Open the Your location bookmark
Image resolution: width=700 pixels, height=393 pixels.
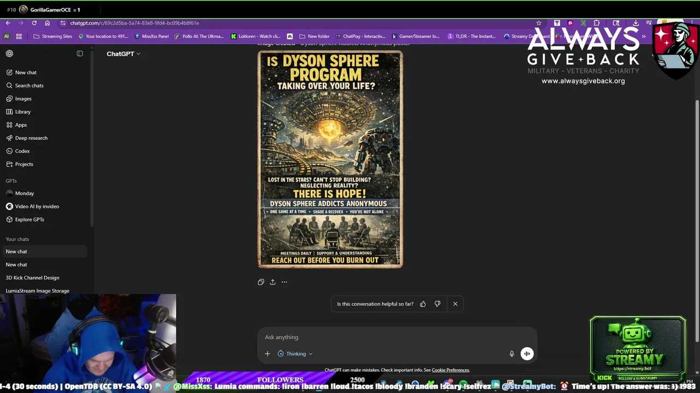103,37
